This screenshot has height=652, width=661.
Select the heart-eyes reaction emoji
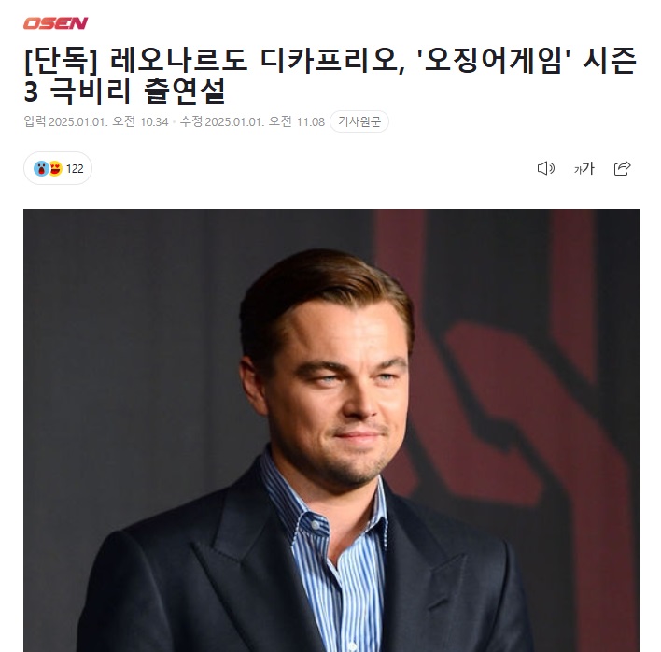point(55,169)
